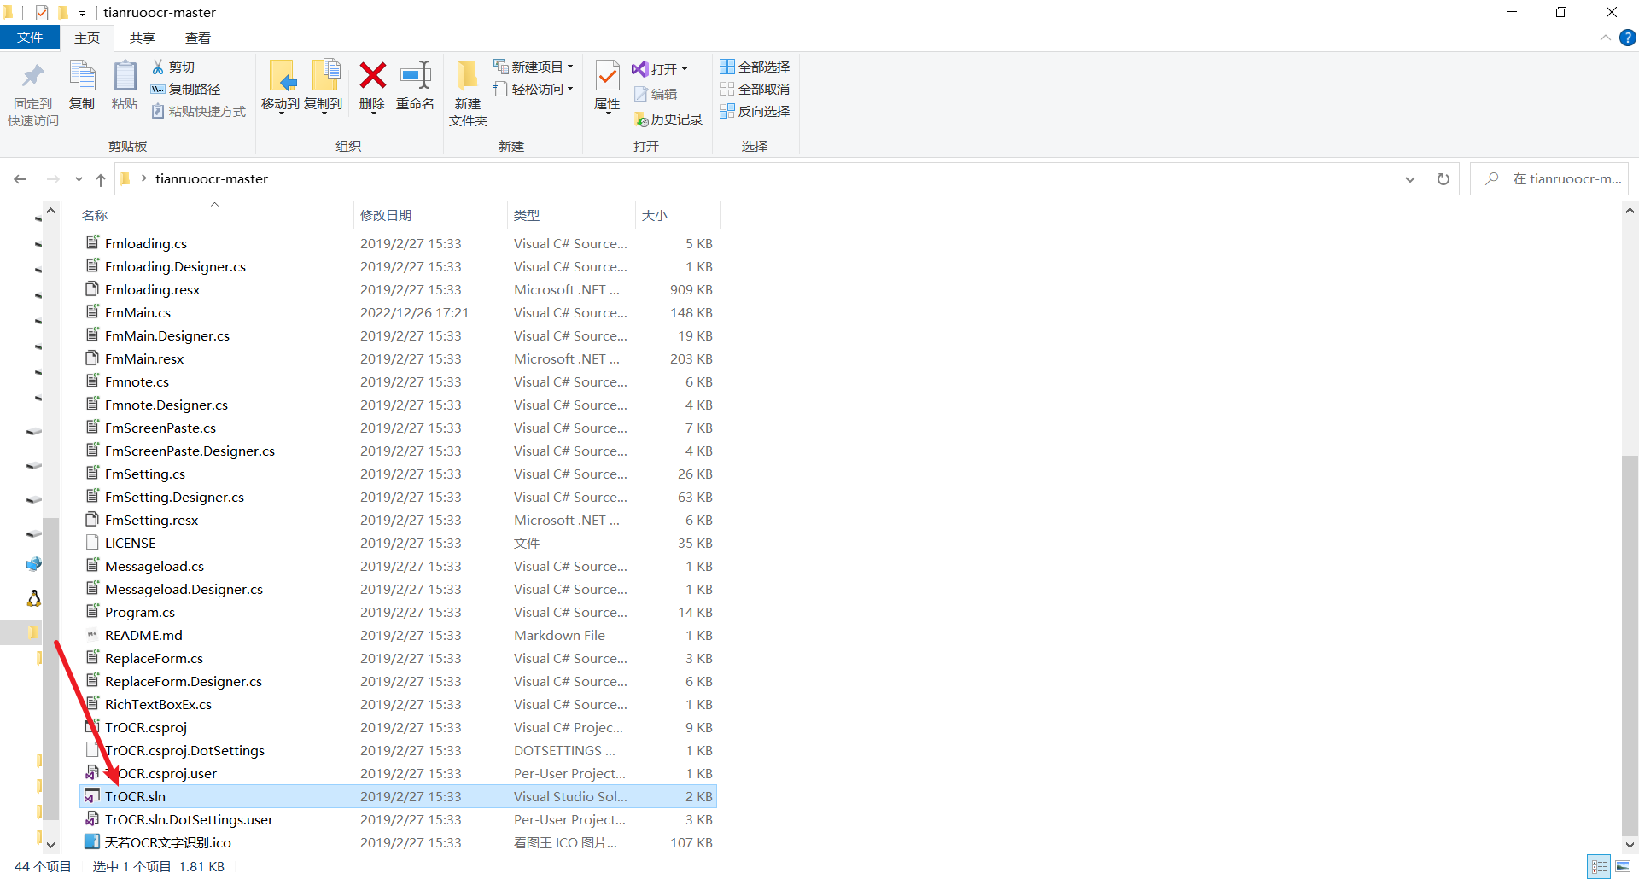This screenshot has height=879, width=1639.
Task: Click Edit in the Open group
Action: tap(656, 94)
